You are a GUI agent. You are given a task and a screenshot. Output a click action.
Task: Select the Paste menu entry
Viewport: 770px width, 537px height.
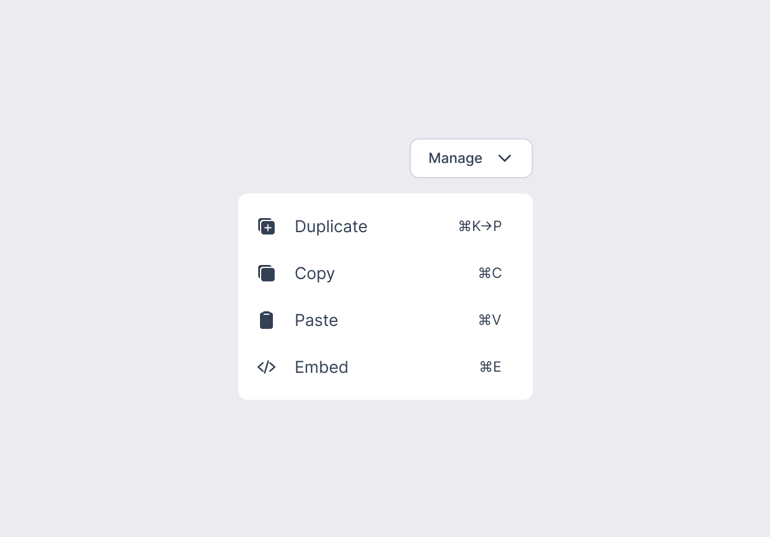(316, 320)
